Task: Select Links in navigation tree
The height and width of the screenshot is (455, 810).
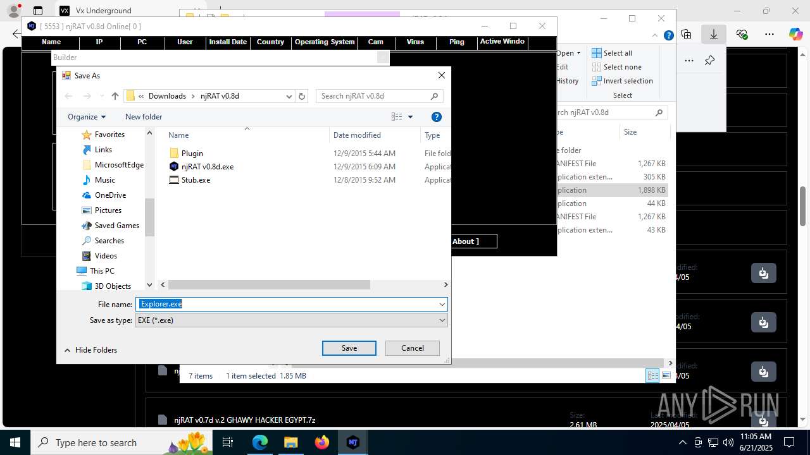Action: (x=103, y=150)
